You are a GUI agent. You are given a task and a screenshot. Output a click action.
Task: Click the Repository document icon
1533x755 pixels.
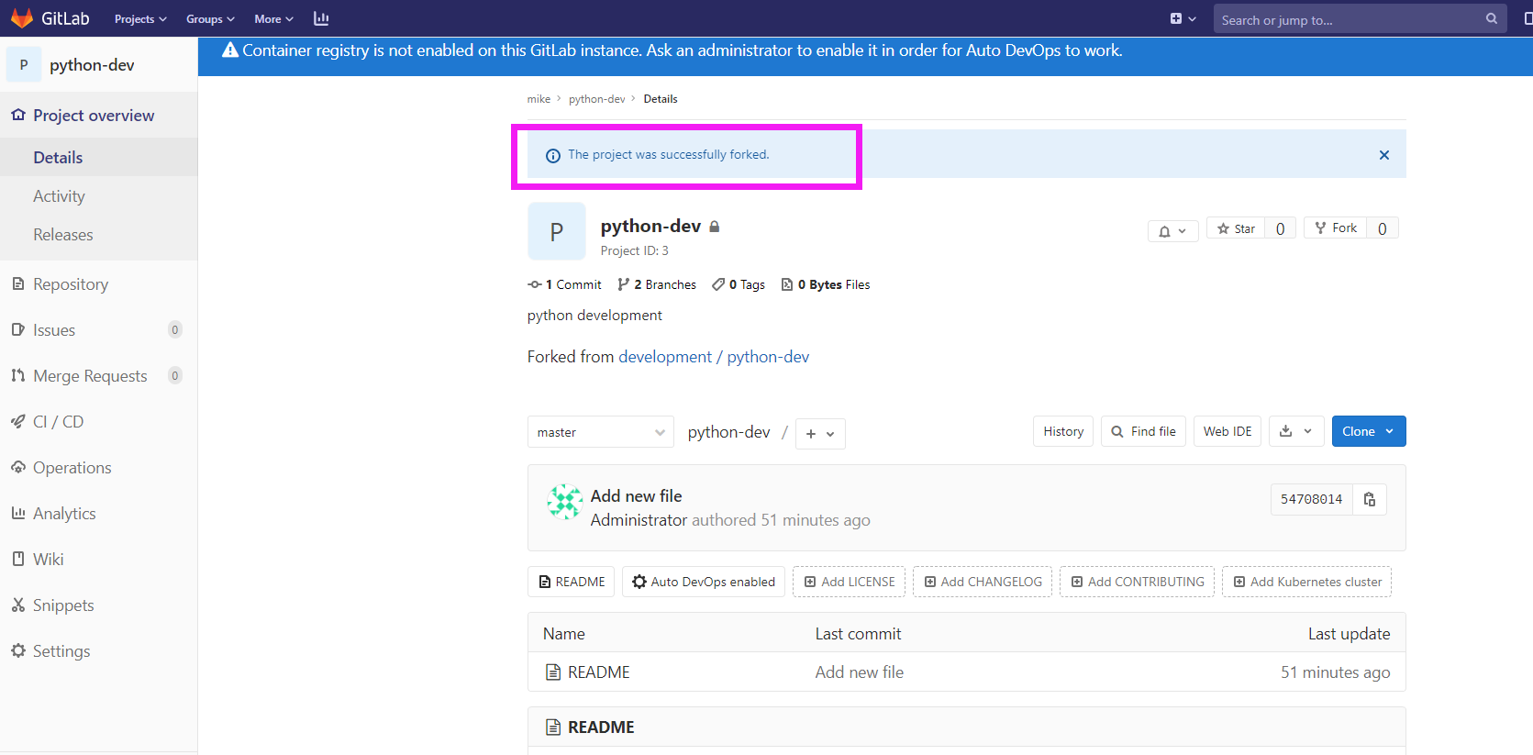point(18,283)
